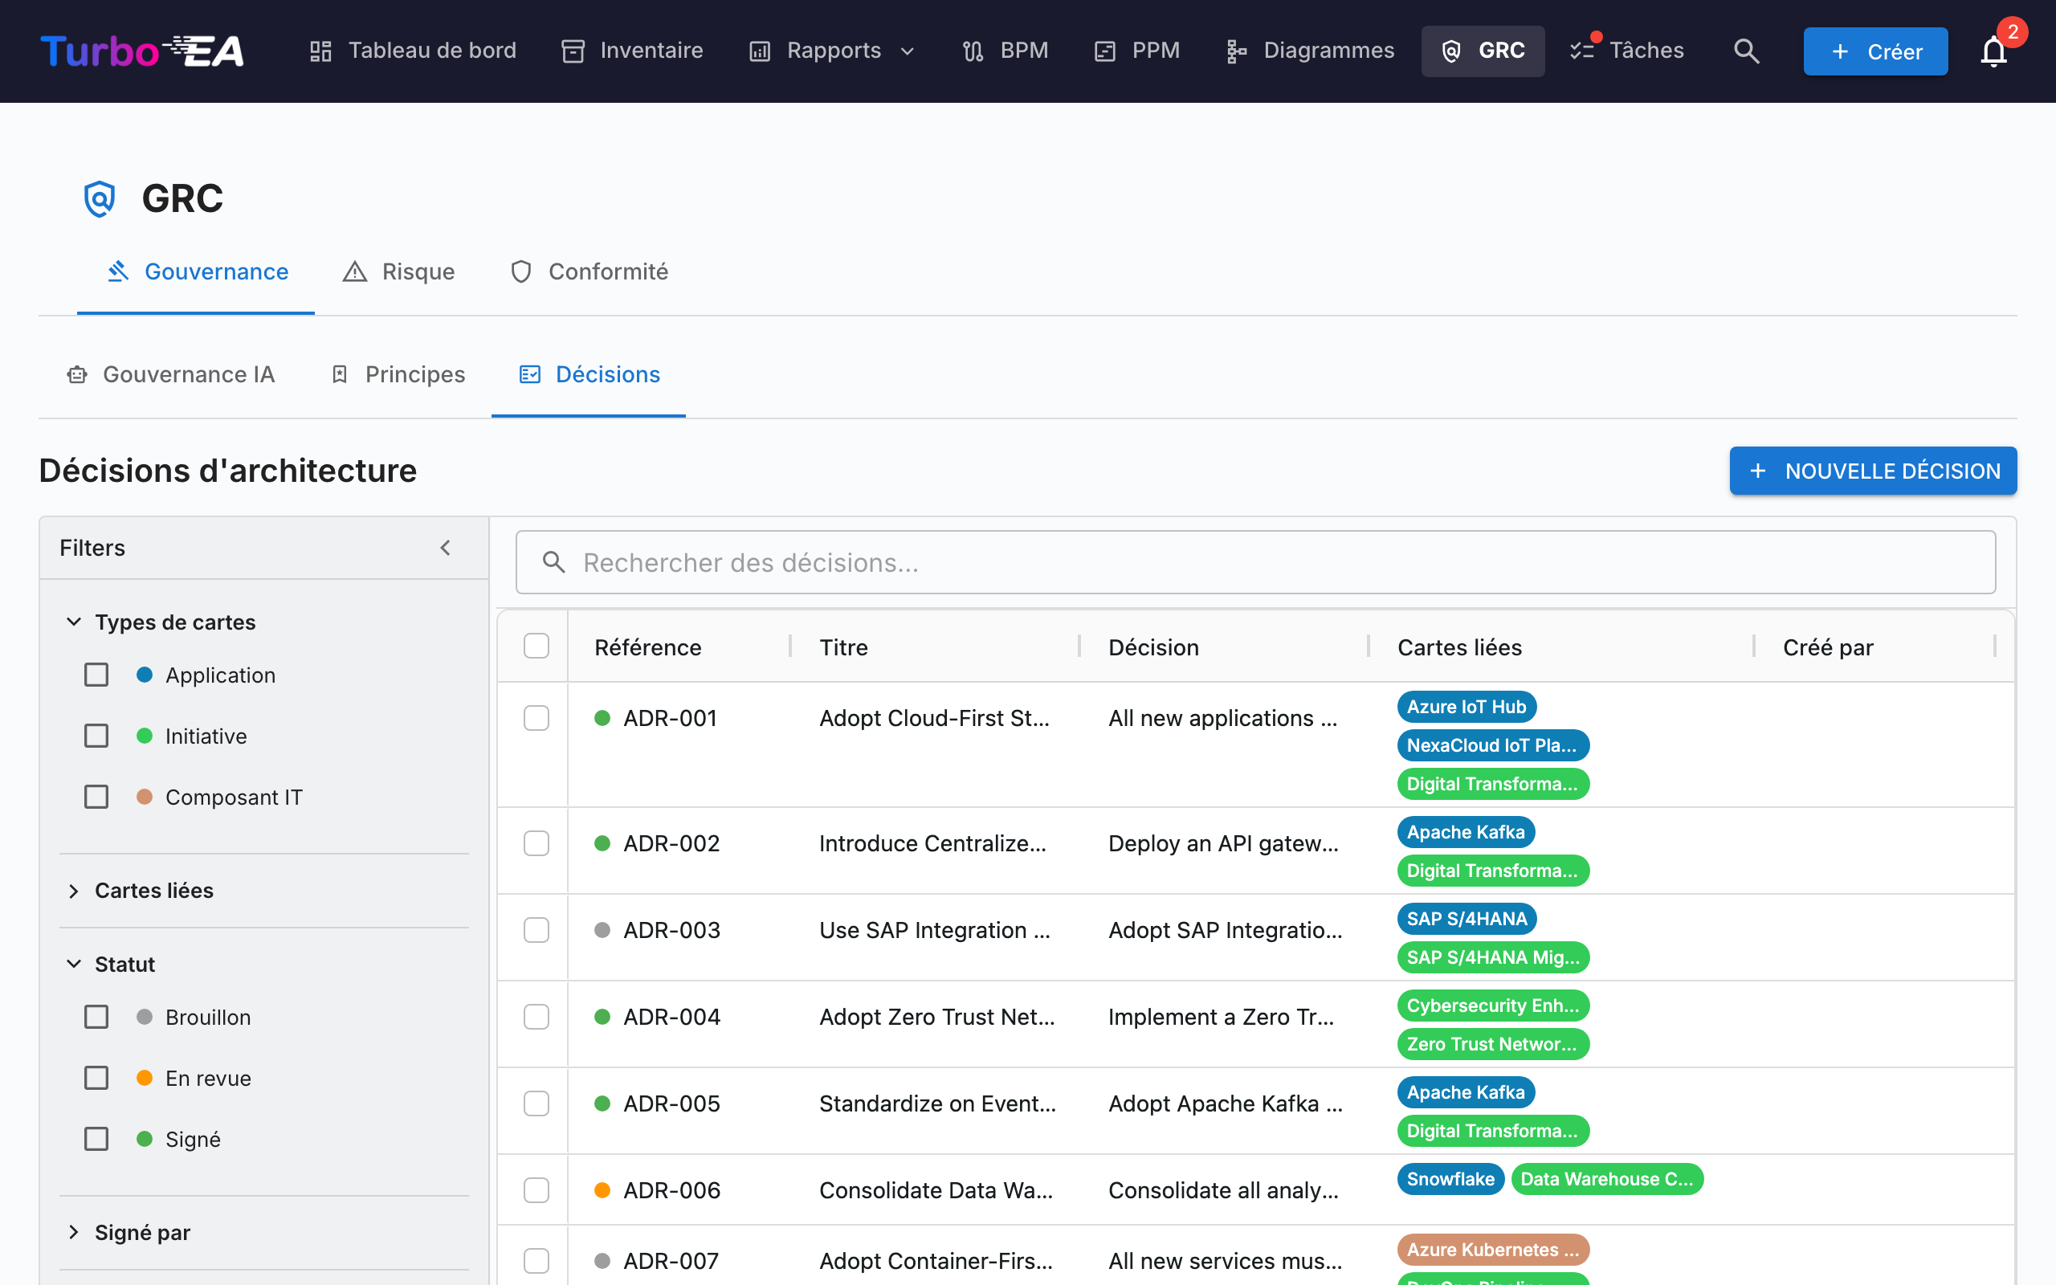Open the Data Warehouse C... chip
Viewport: 2056px width, 1285px height.
point(1606,1179)
